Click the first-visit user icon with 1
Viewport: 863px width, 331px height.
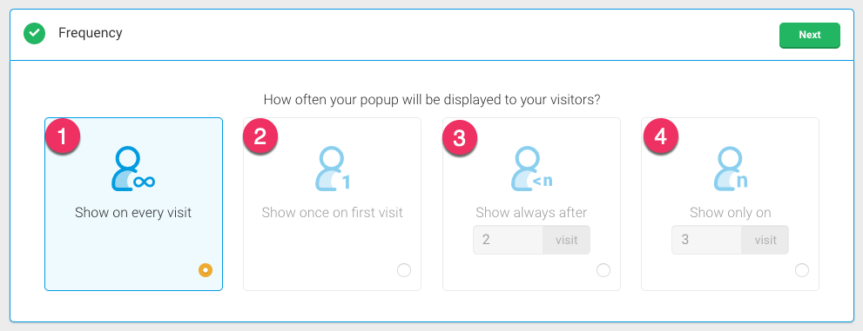click(333, 169)
